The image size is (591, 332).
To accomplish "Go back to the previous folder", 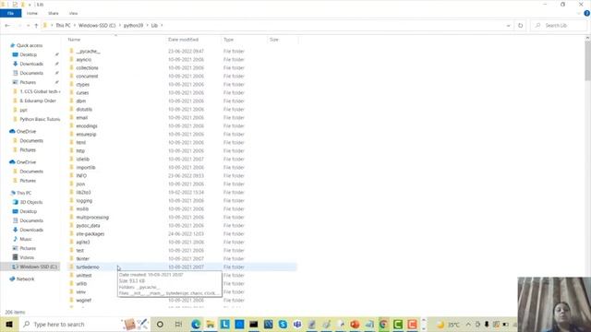I will 7,26.
